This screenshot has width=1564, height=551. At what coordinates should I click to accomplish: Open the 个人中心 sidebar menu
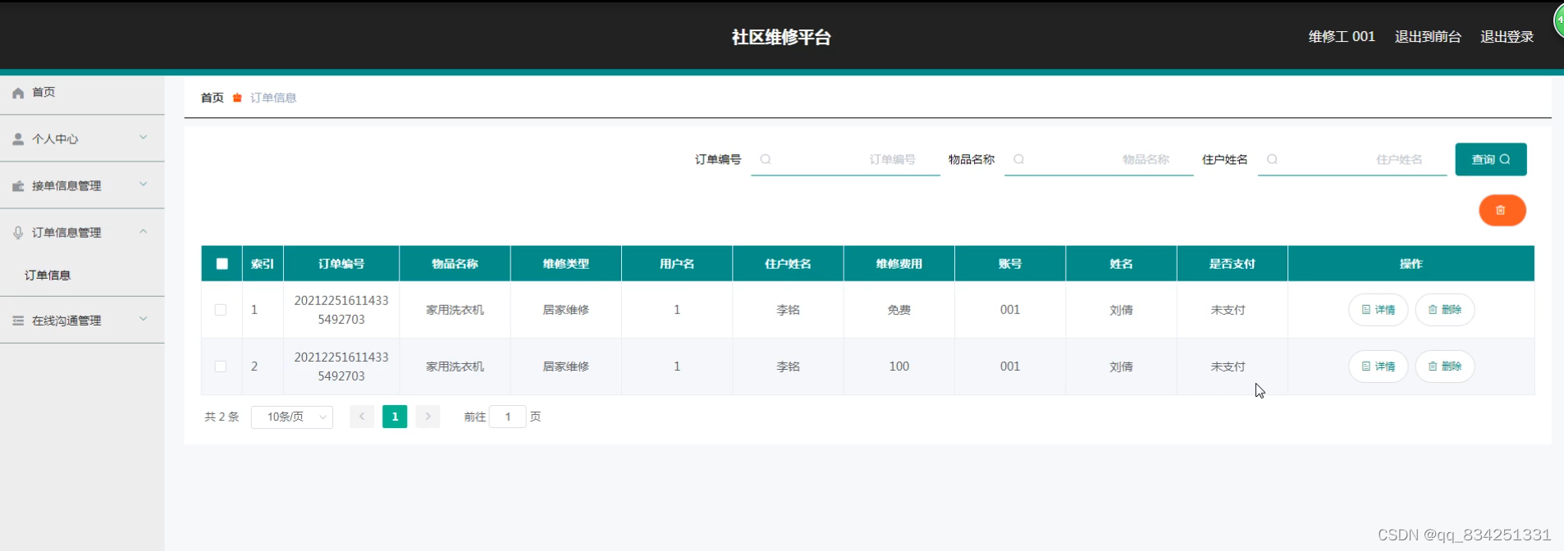82,139
